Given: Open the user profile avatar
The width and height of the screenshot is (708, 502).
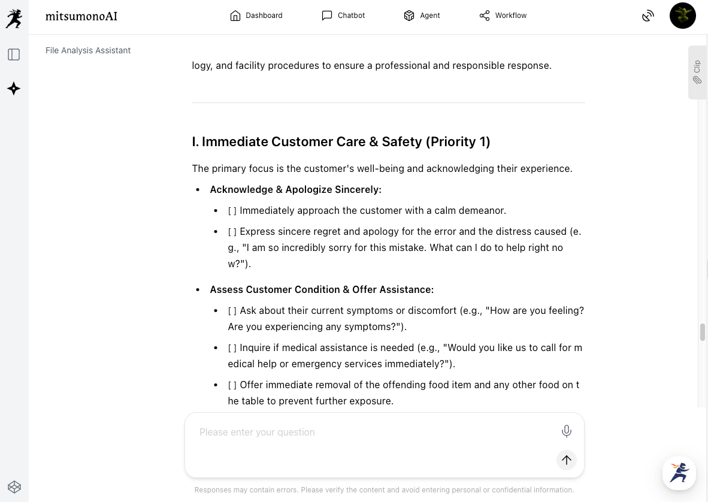Looking at the screenshot, I should 682,16.
